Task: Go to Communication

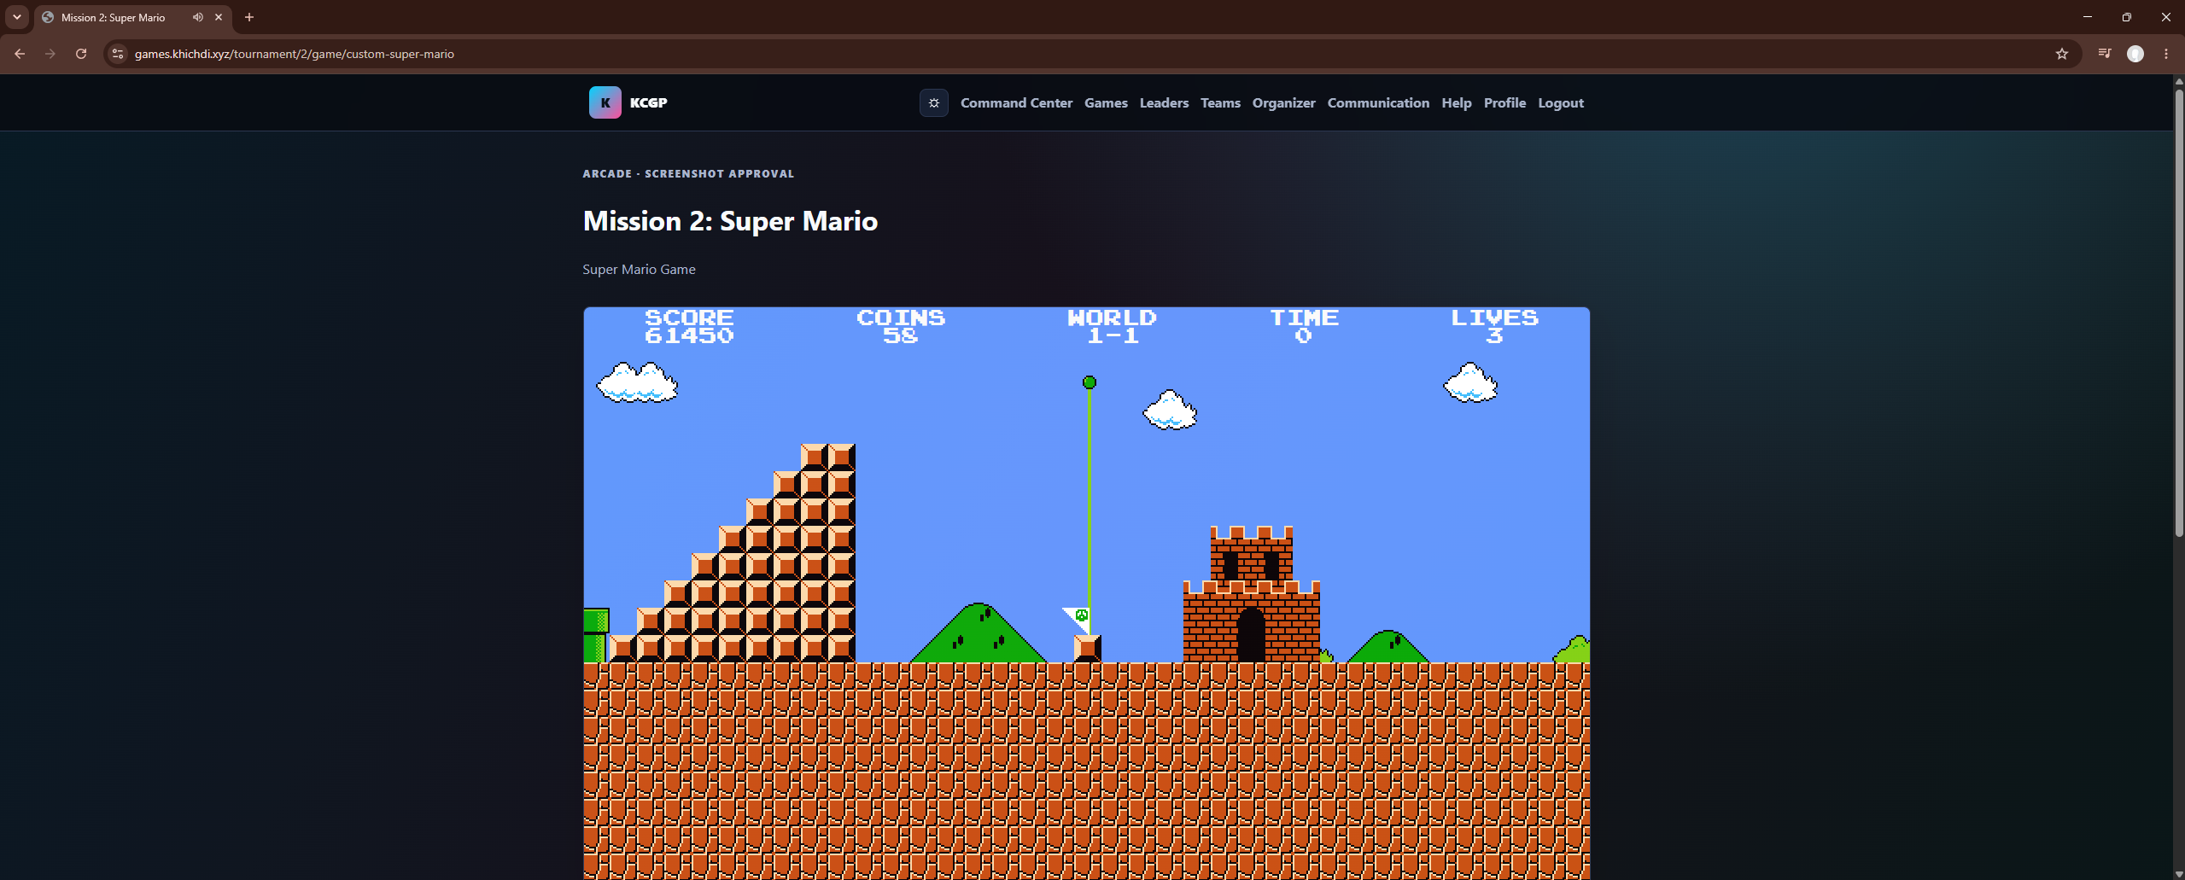Action: [x=1378, y=102]
